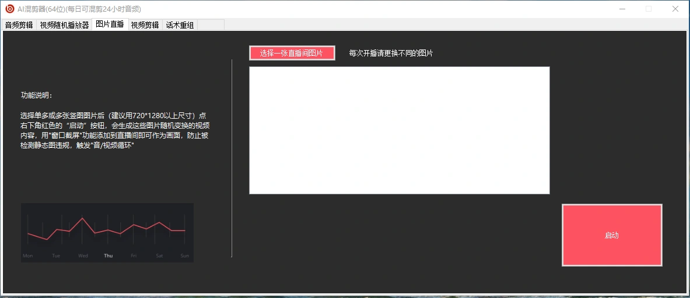The image size is (690, 298).
Task: Click the 每次开播请更换不同的图片 hint text
Action: click(391, 53)
